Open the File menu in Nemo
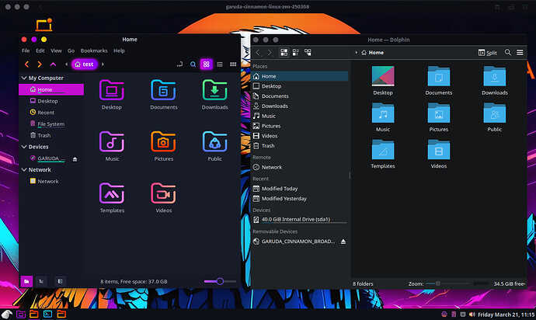The height and width of the screenshot is (320, 536). [26, 50]
